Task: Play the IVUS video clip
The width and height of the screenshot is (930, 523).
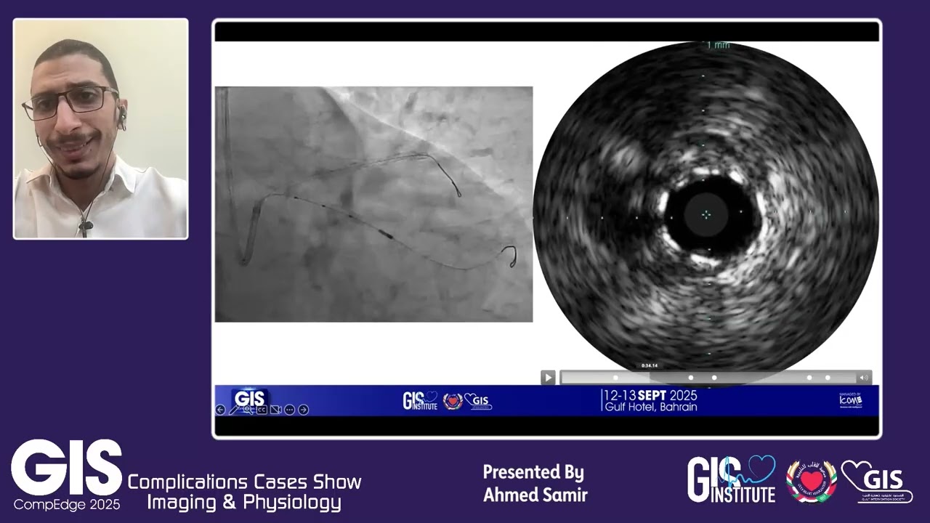Action: point(548,377)
